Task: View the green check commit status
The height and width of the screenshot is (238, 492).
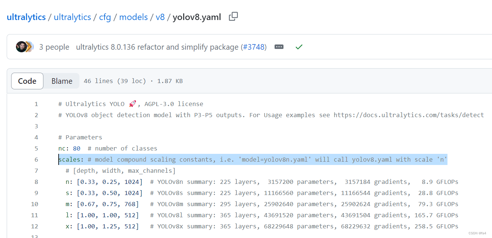Action: (x=299, y=47)
